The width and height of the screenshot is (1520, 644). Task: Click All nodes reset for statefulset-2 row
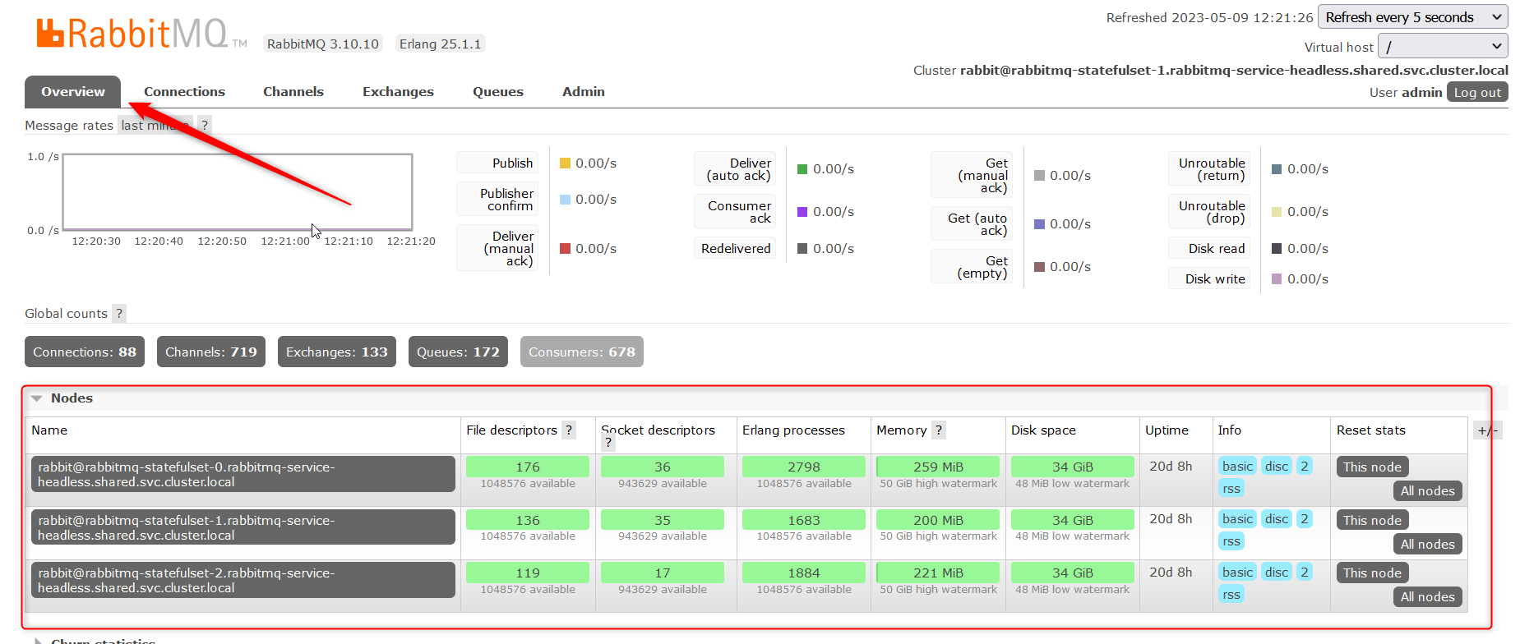[x=1427, y=597]
